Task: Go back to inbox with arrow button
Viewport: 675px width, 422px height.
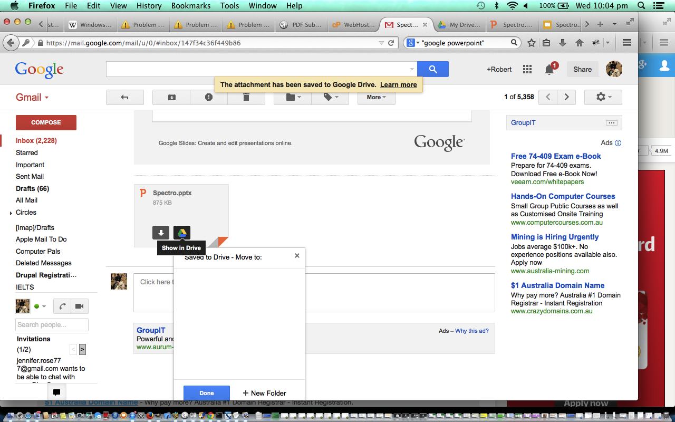Action: pyautogui.click(x=124, y=97)
